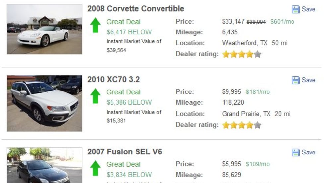The image size is (325, 183).
Task: Click green up arrow on Fusion deal
Action: (96, 168)
